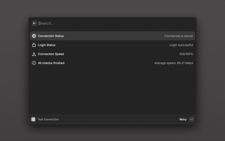Click the "Login successful" result text
Screen dimensions: 225x141
click(181, 45)
